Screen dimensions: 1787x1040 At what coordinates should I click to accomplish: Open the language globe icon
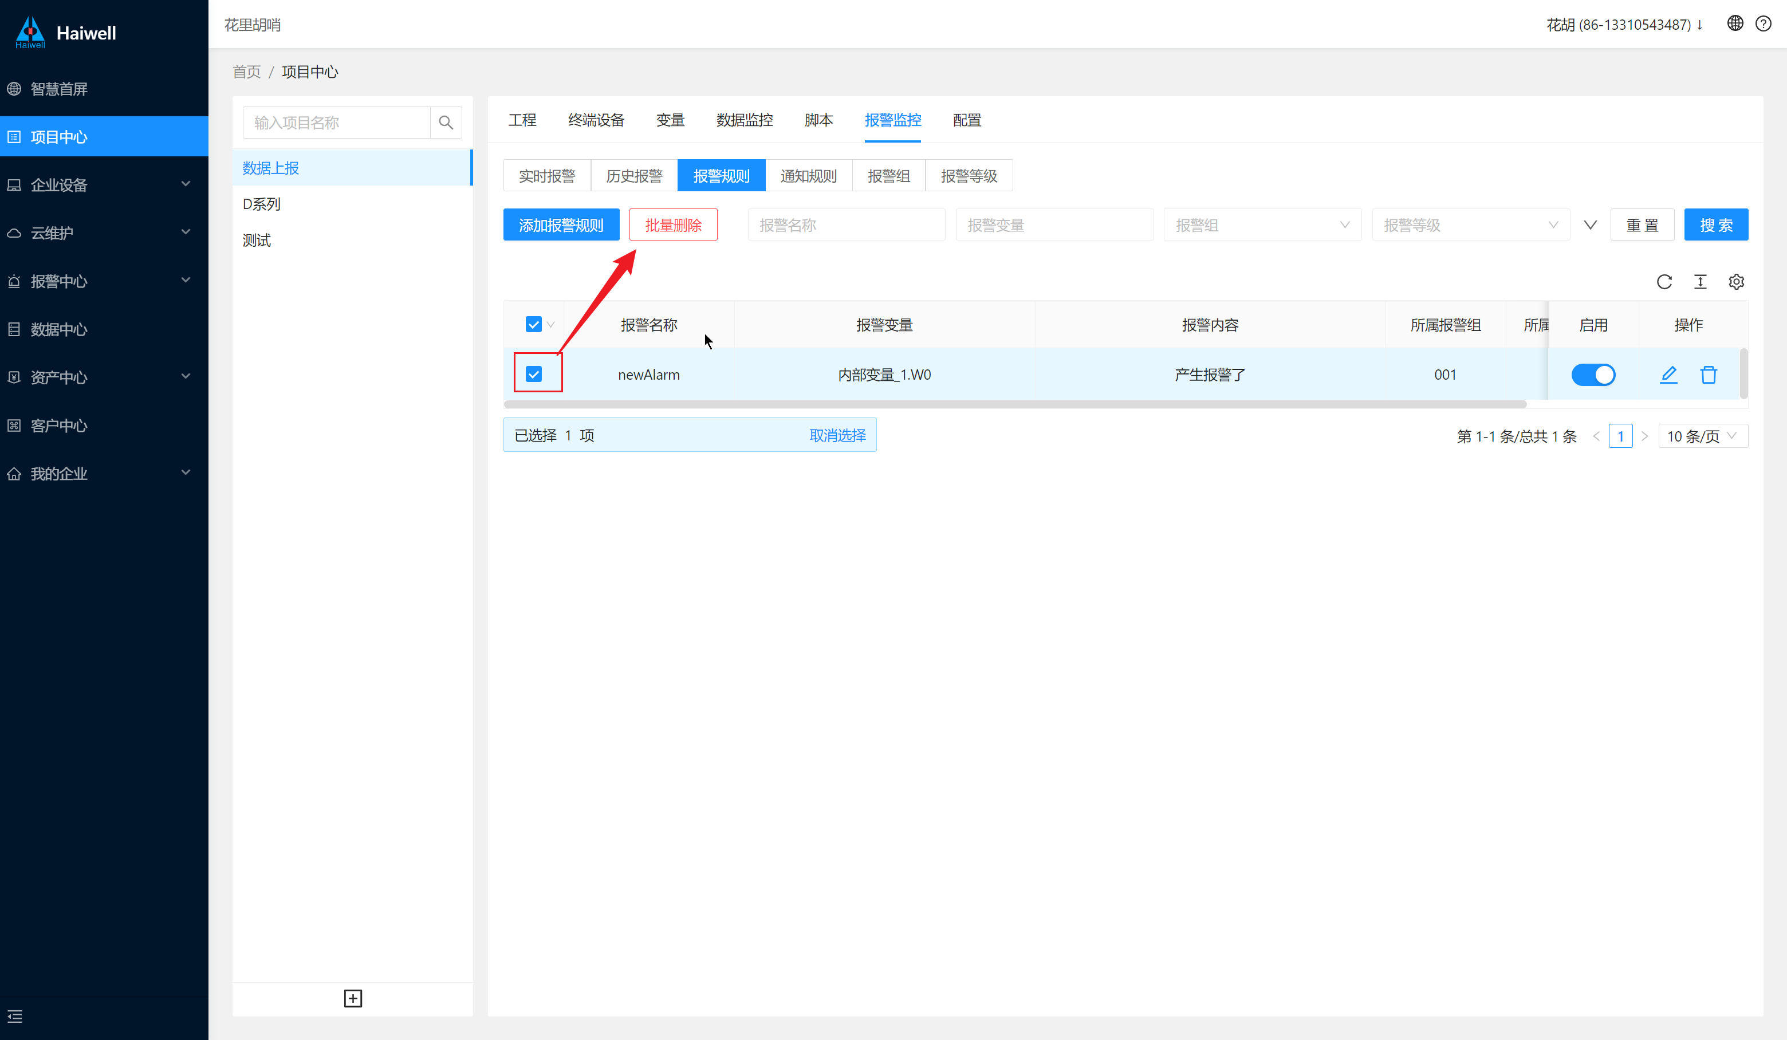click(1734, 23)
